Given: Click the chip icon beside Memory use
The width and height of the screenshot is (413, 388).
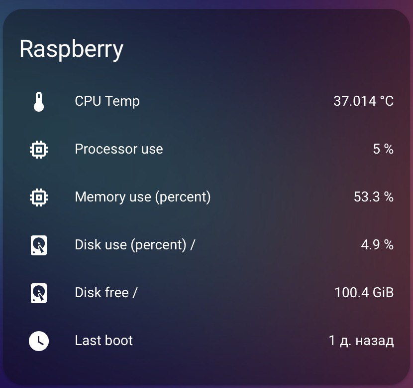Looking at the screenshot, I should pos(39,197).
